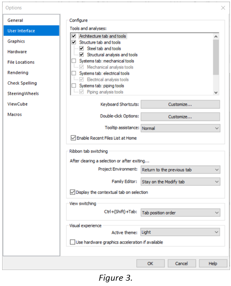The image size is (231, 286).
Task: Open Help for Options dialog
Action: 213,264
